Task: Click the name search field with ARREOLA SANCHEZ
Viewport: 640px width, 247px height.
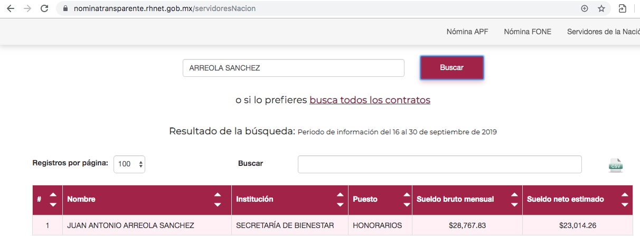Action: (x=294, y=68)
